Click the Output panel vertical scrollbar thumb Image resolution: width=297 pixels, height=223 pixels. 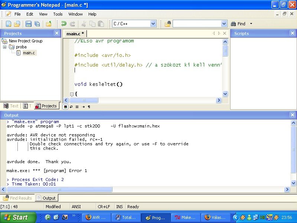pos(293,149)
